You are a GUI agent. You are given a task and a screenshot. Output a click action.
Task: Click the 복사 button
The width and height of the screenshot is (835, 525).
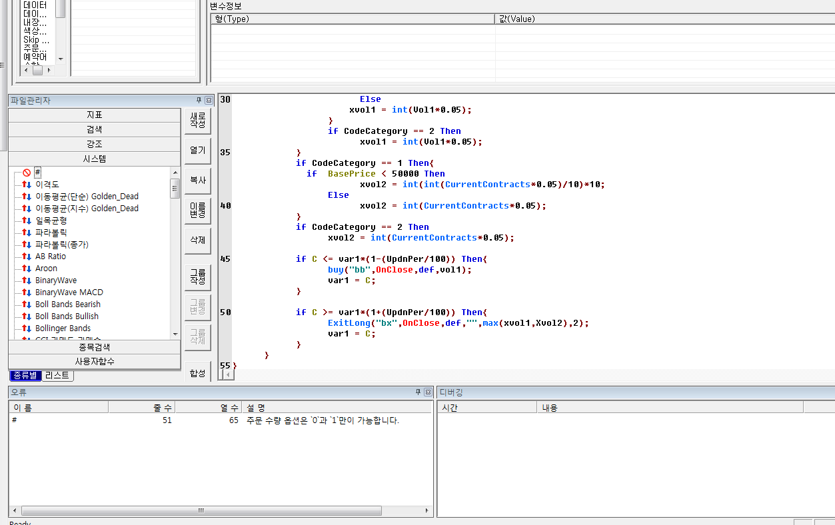pos(198,181)
